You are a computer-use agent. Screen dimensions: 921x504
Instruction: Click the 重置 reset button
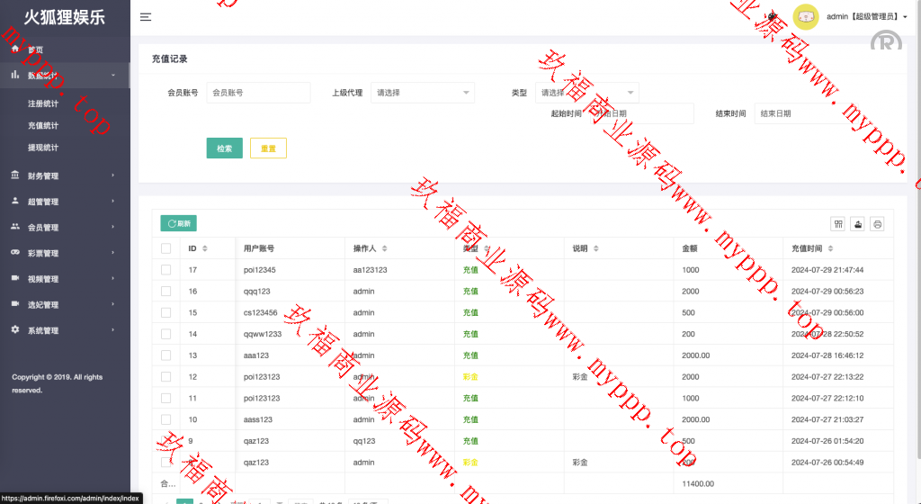pyautogui.click(x=268, y=148)
